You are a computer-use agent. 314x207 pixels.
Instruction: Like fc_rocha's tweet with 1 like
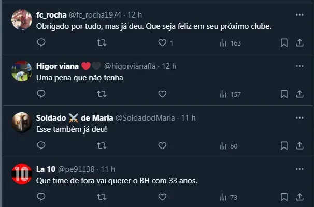(x=162, y=43)
